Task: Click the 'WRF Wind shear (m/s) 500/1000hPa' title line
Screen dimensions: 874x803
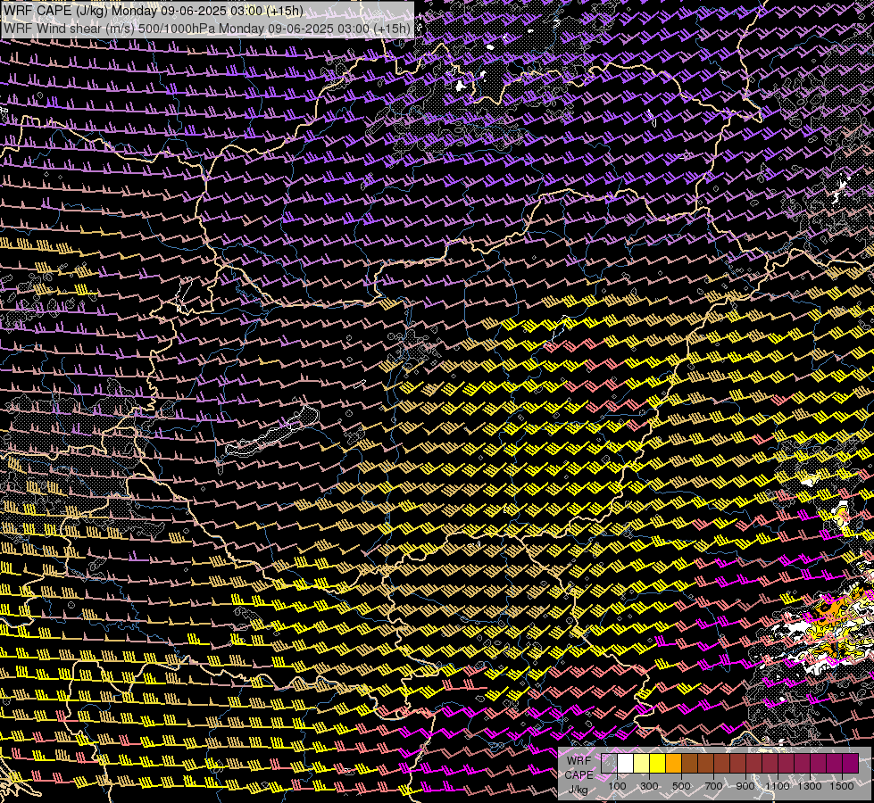Action: pos(207,28)
